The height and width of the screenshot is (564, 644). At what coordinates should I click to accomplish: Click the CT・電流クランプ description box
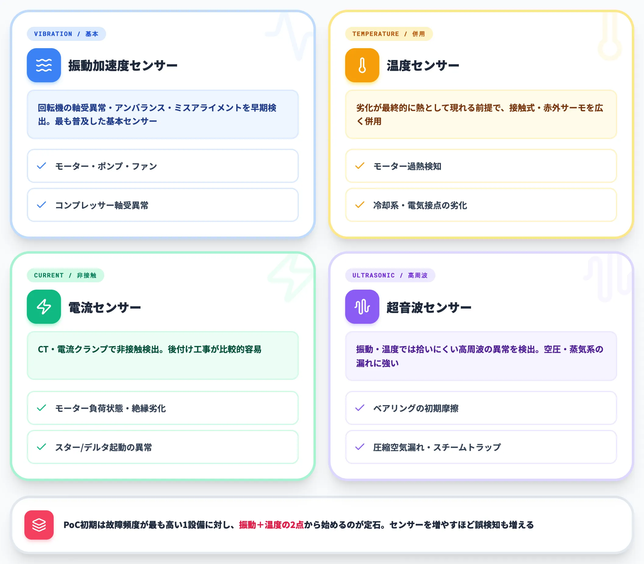click(163, 355)
